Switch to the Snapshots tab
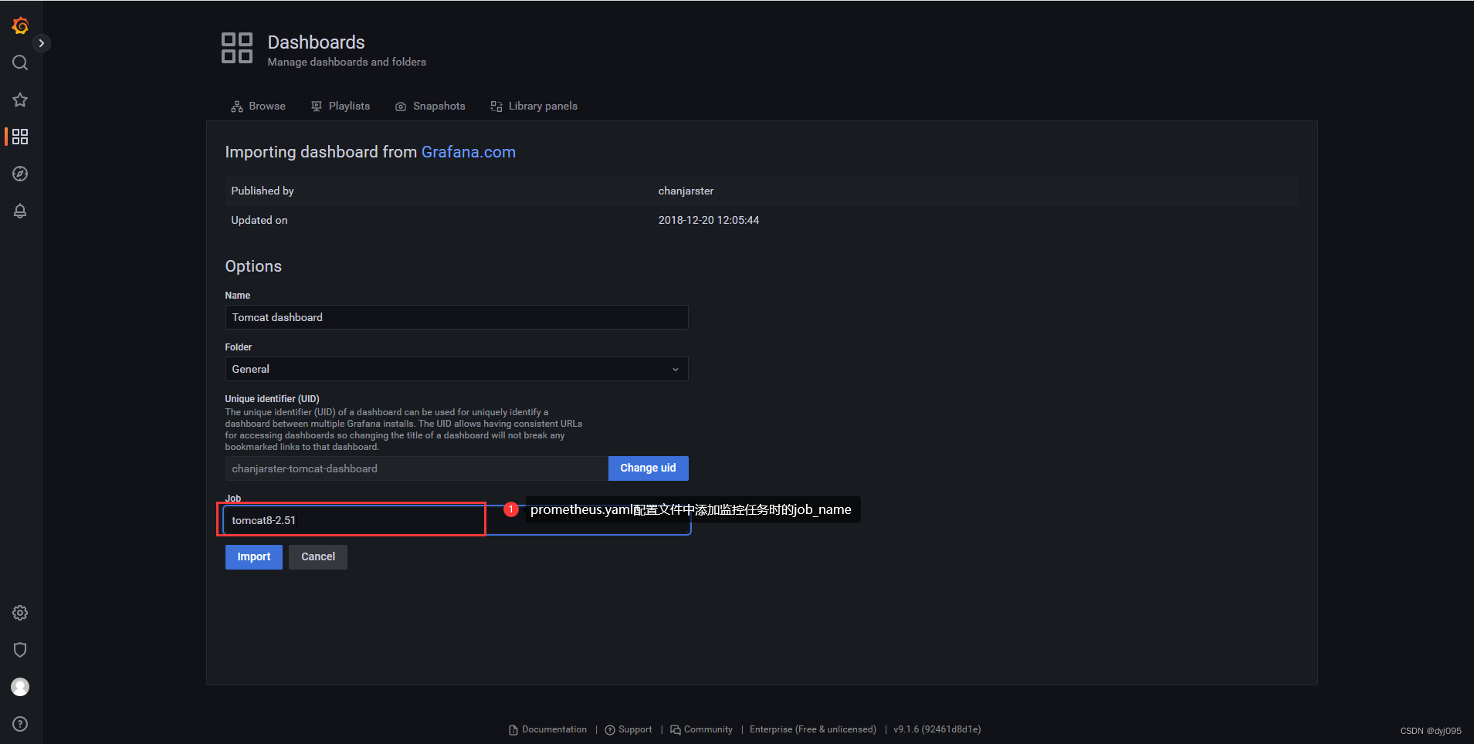 point(430,106)
